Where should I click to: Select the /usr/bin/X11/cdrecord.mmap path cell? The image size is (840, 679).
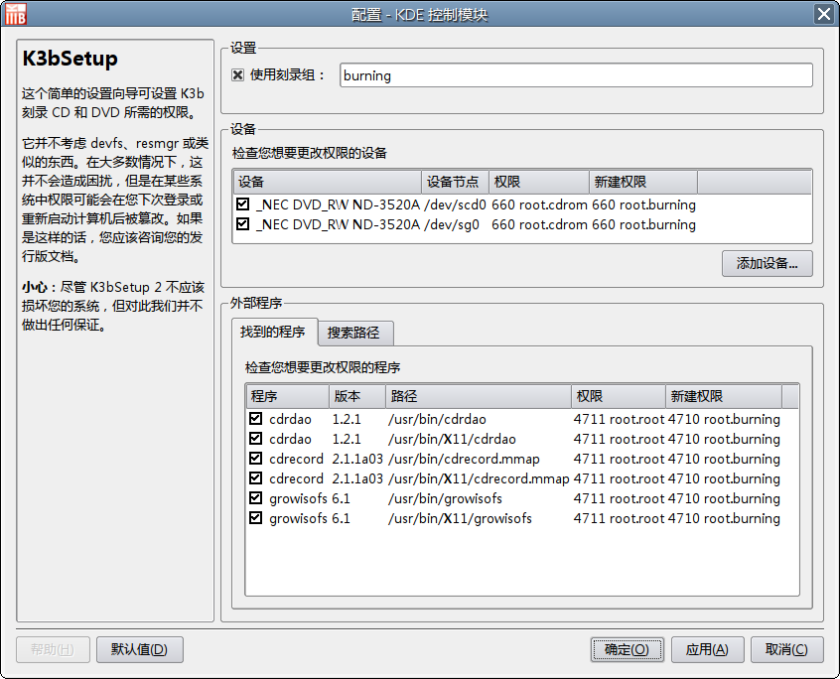click(479, 478)
